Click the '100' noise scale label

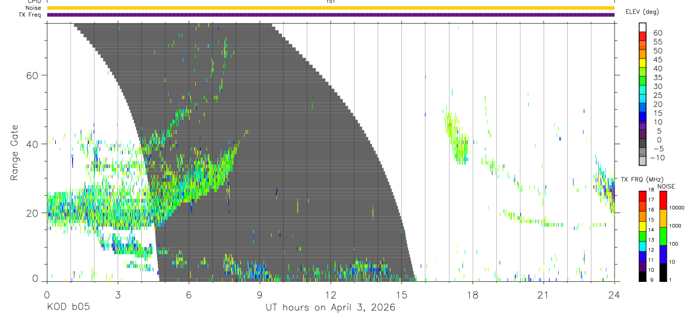click(x=674, y=244)
